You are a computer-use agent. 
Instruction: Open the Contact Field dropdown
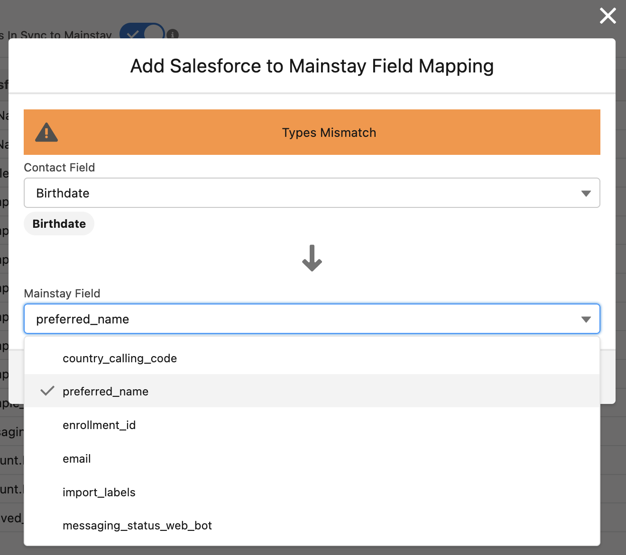click(312, 193)
